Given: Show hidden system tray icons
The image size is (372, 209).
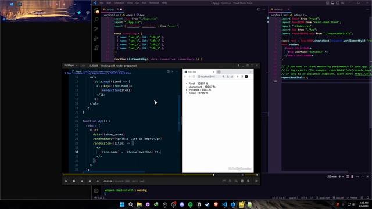Looking at the screenshot, I should coord(333,204).
